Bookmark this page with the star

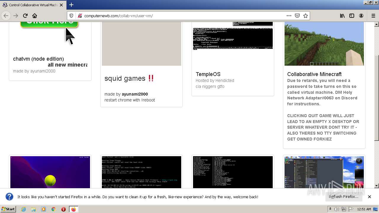306,16
